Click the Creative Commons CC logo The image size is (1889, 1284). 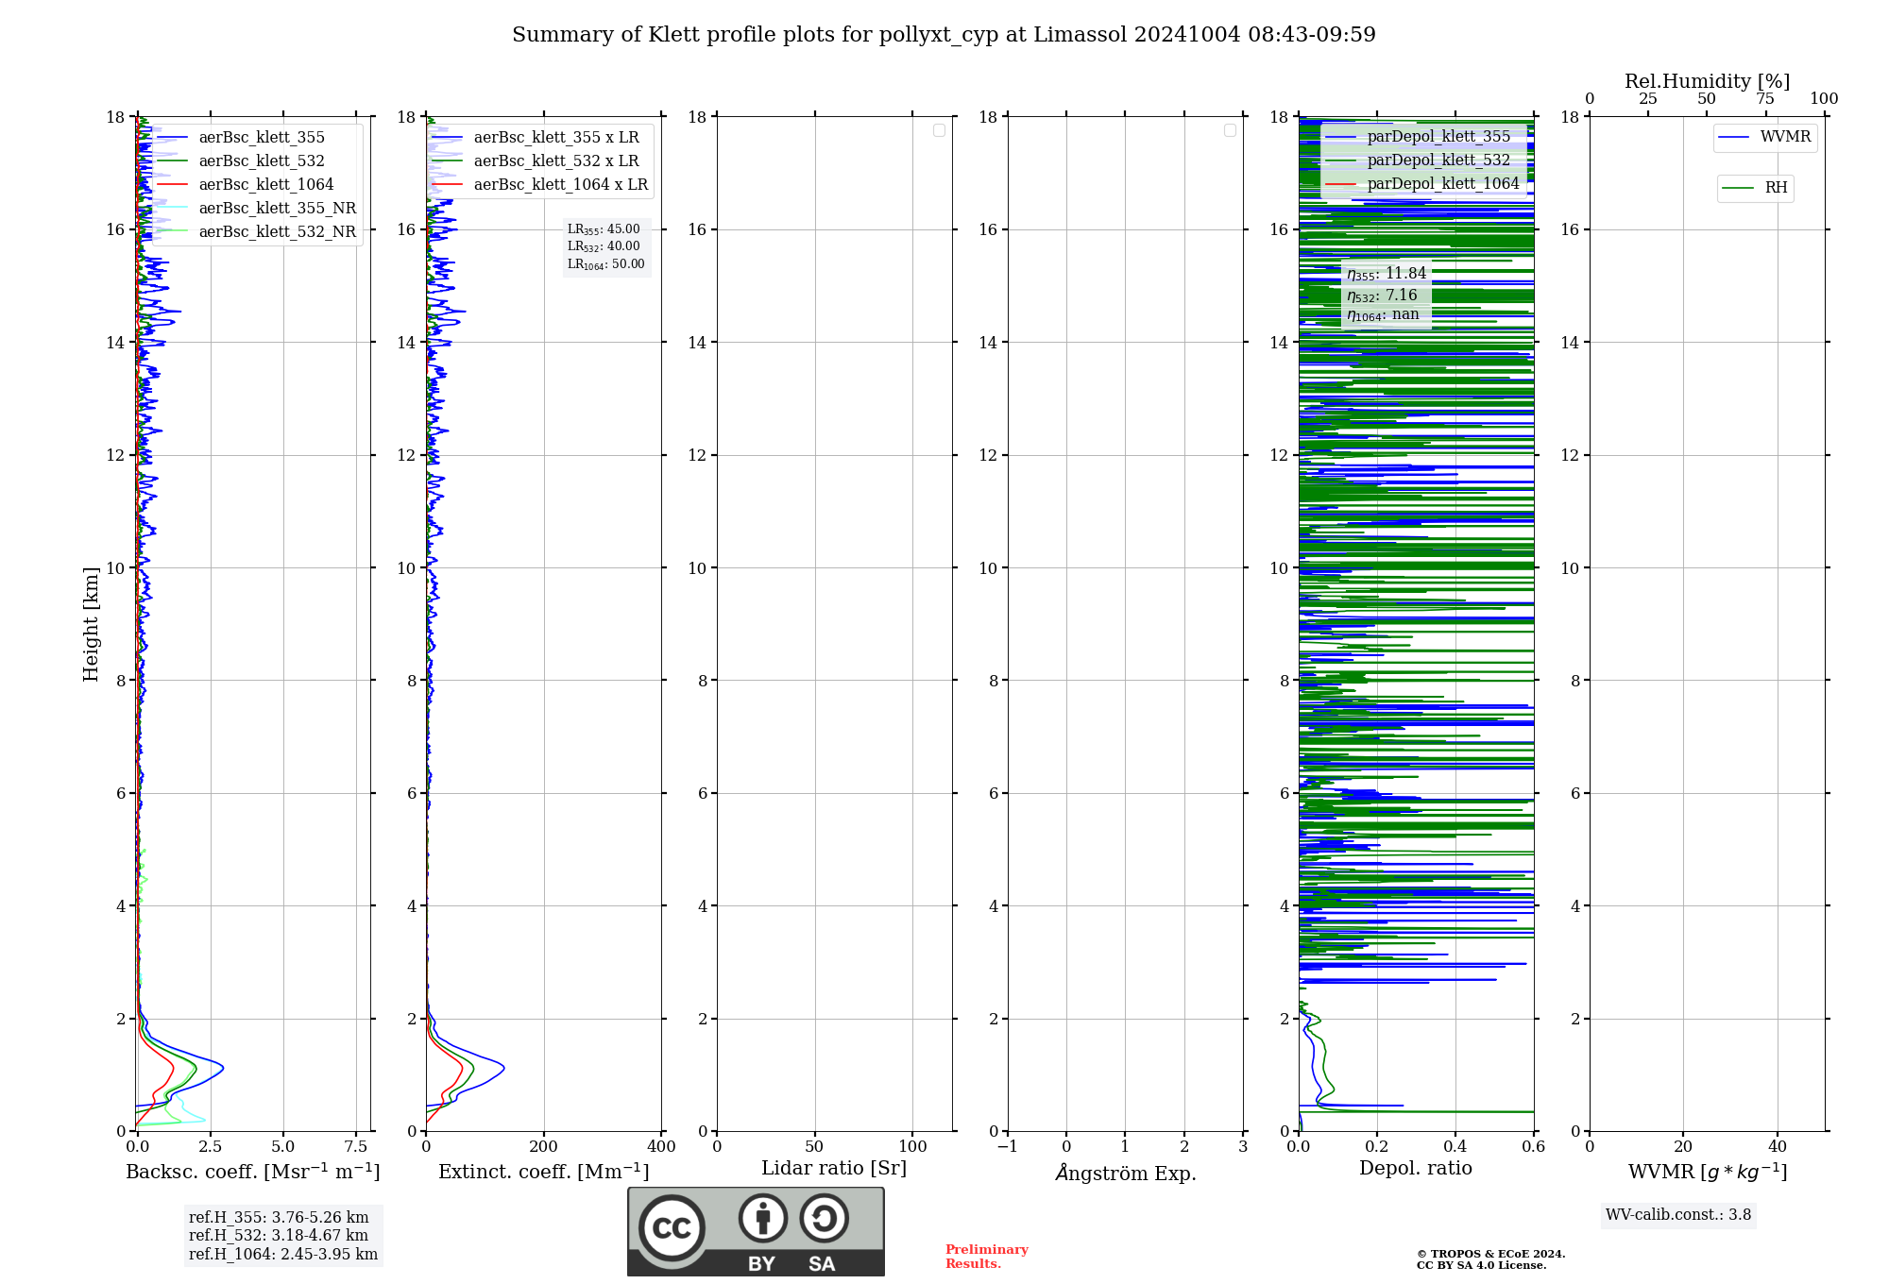click(x=672, y=1227)
